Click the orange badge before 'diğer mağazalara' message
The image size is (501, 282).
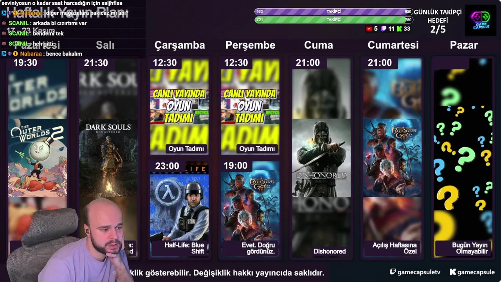(16, 13)
